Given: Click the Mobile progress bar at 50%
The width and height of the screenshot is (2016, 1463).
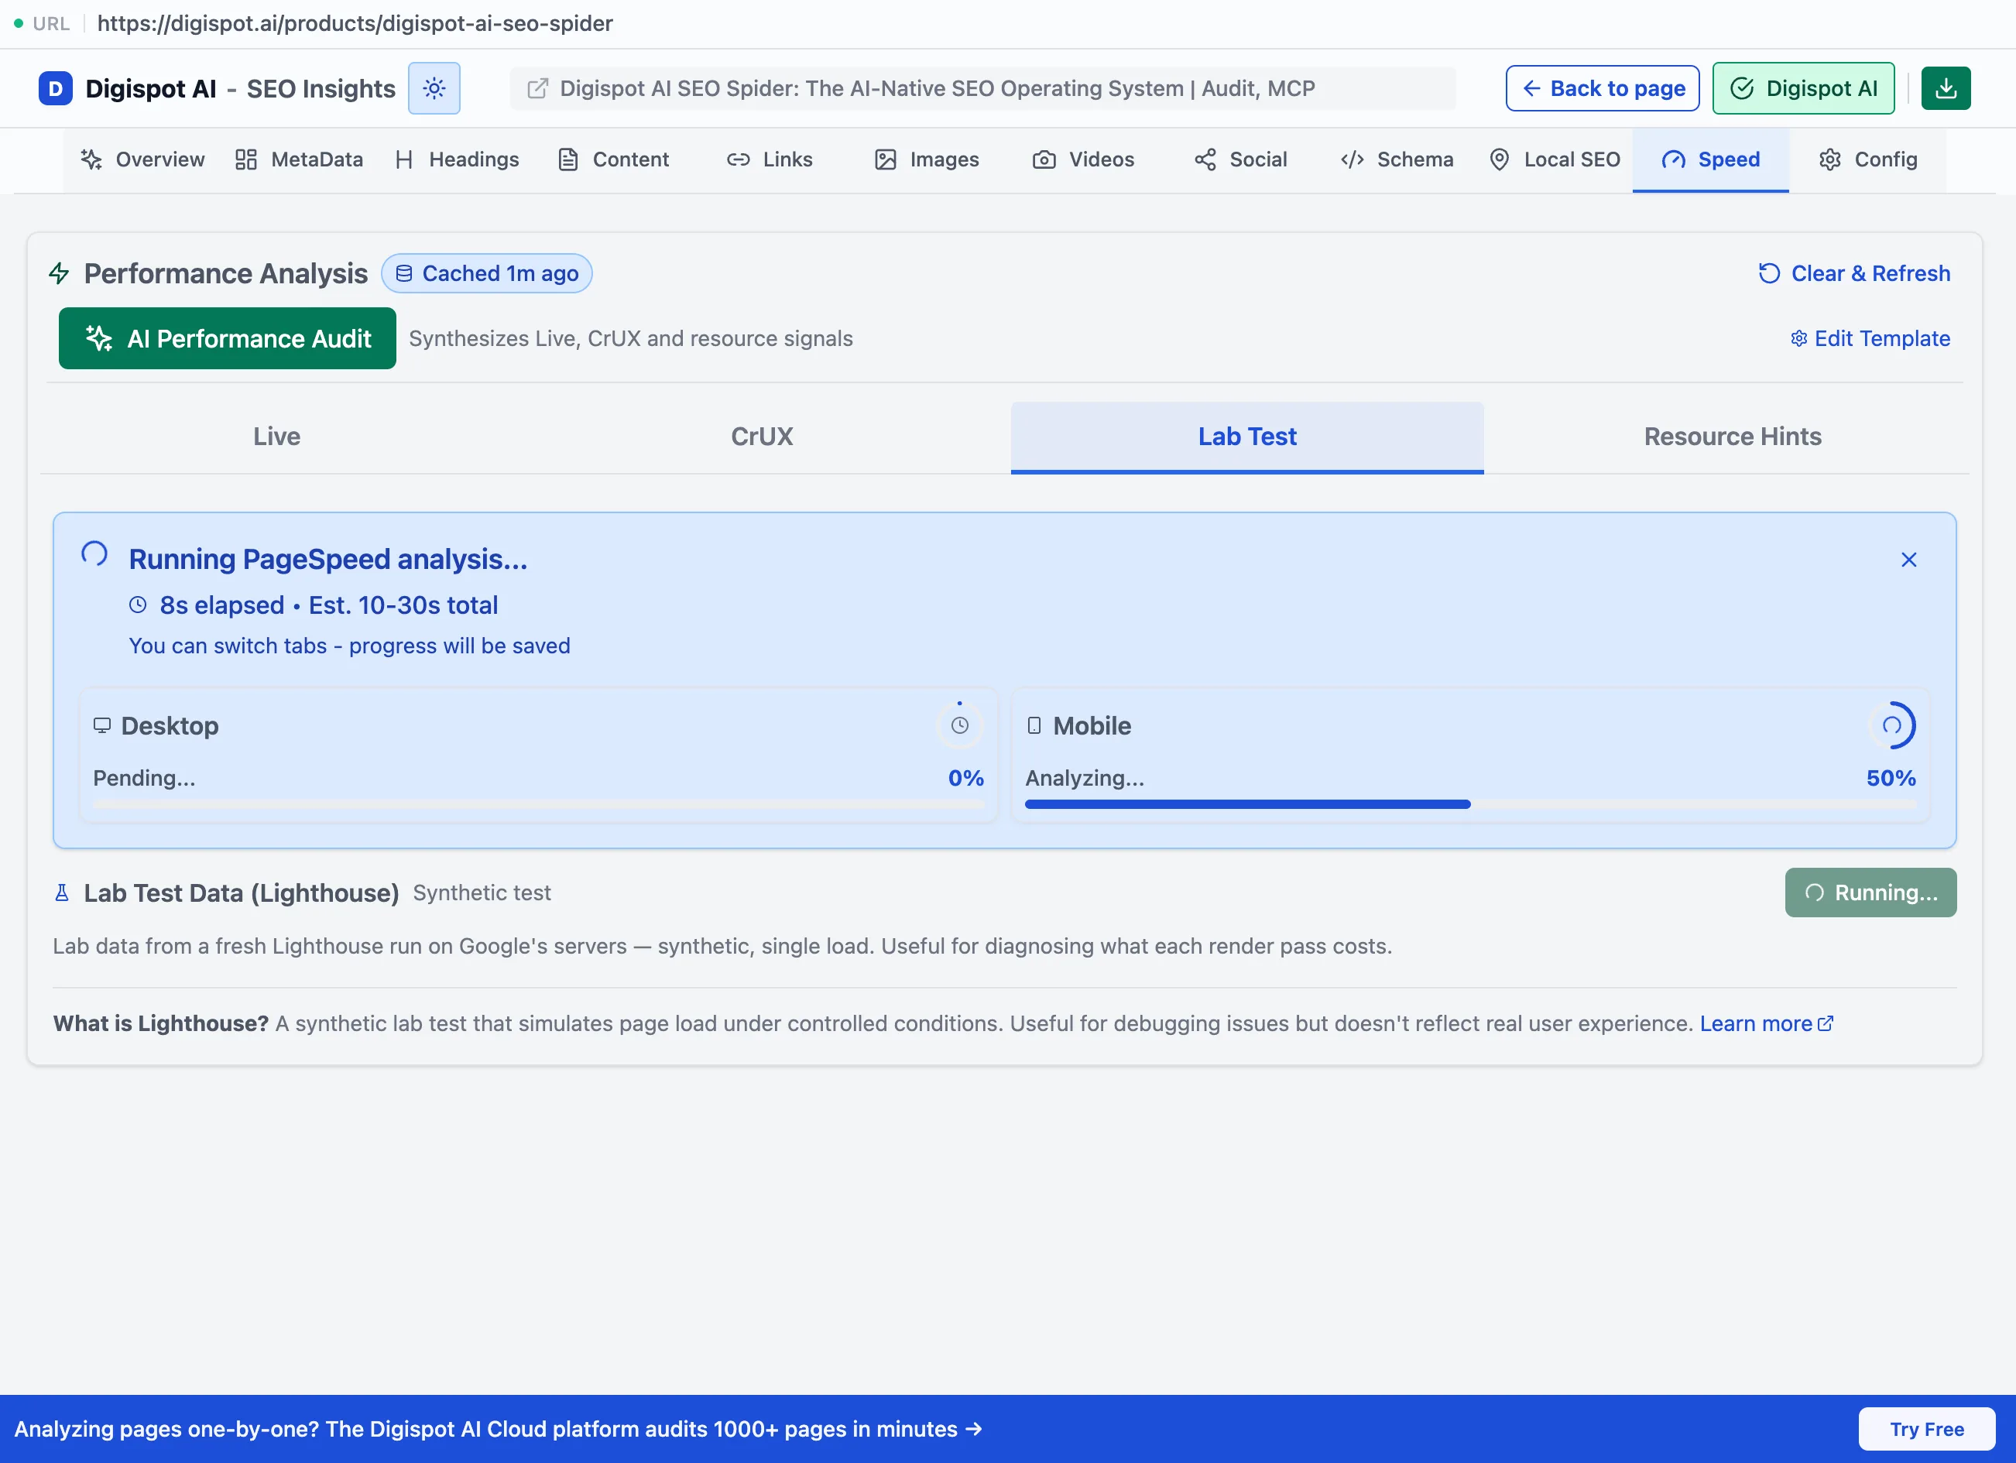Looking at the screenshot, I should pyautogui.click(x=1470, y=804).
